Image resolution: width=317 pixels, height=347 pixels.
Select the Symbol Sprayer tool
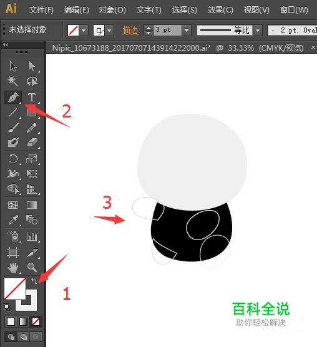point(13,236)
